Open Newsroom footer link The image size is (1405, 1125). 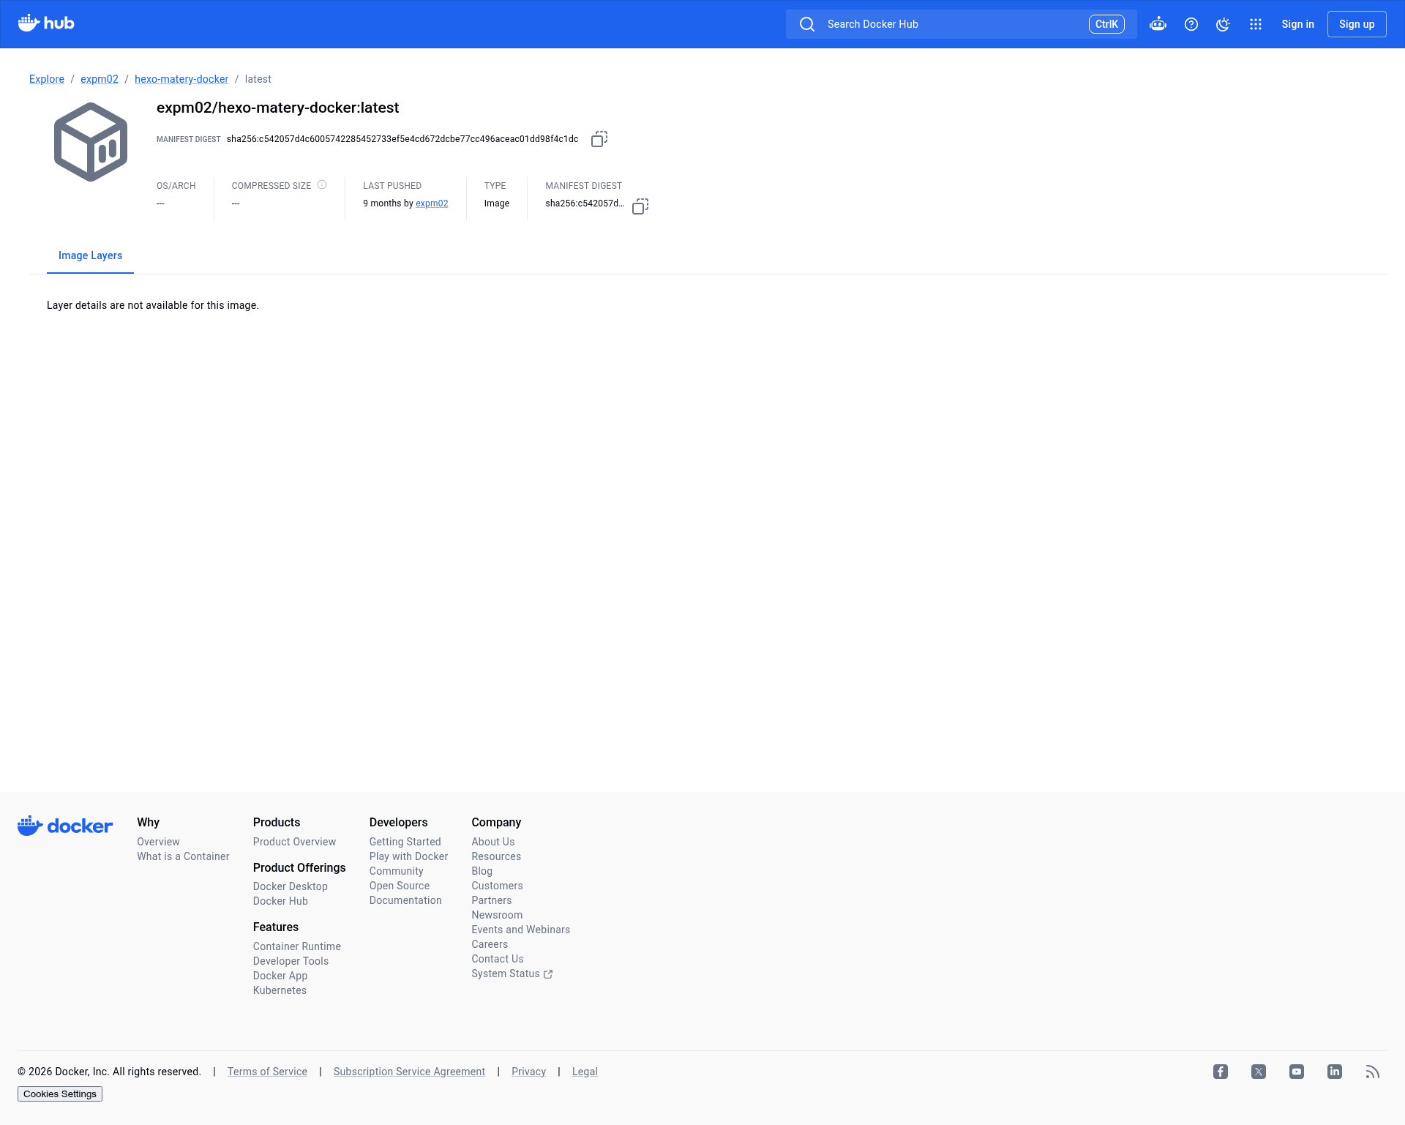pyautogui.click(x=497, y=915)
